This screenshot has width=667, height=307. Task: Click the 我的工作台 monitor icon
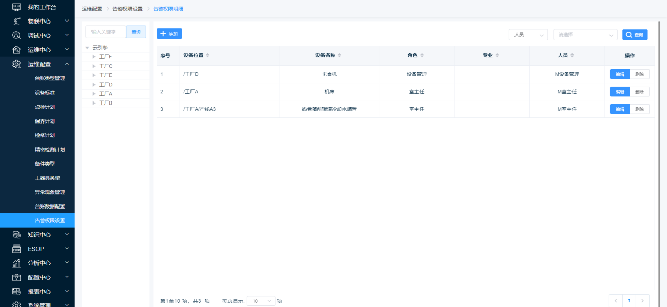pyautogui.click(x=16, y=7)
